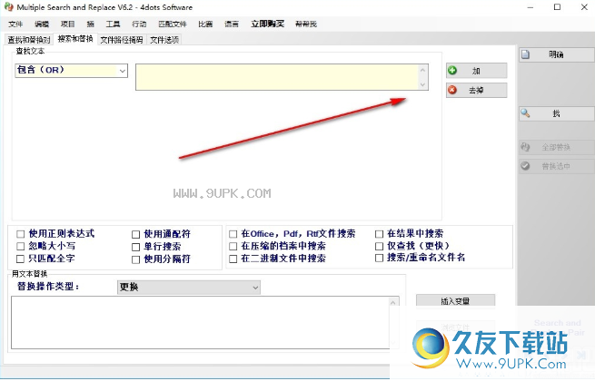This screenshot has height=391, width=595.
Task: Enable 使用通配符 checkbox
Action: [136, 235]
